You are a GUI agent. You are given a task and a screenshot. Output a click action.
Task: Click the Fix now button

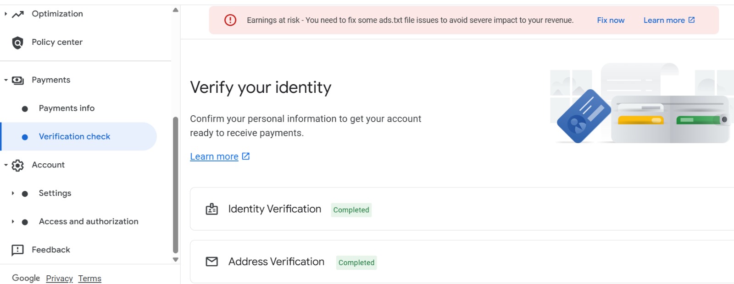(x=611, y=20)
